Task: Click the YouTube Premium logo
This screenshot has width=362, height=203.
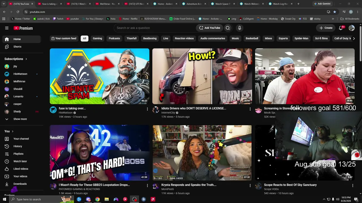Action: [23, 28]
